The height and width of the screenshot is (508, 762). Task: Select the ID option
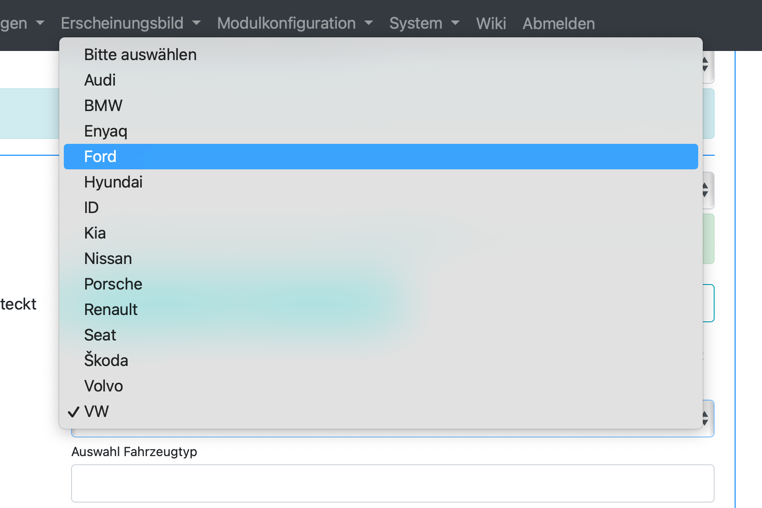[x=92, y=208]
